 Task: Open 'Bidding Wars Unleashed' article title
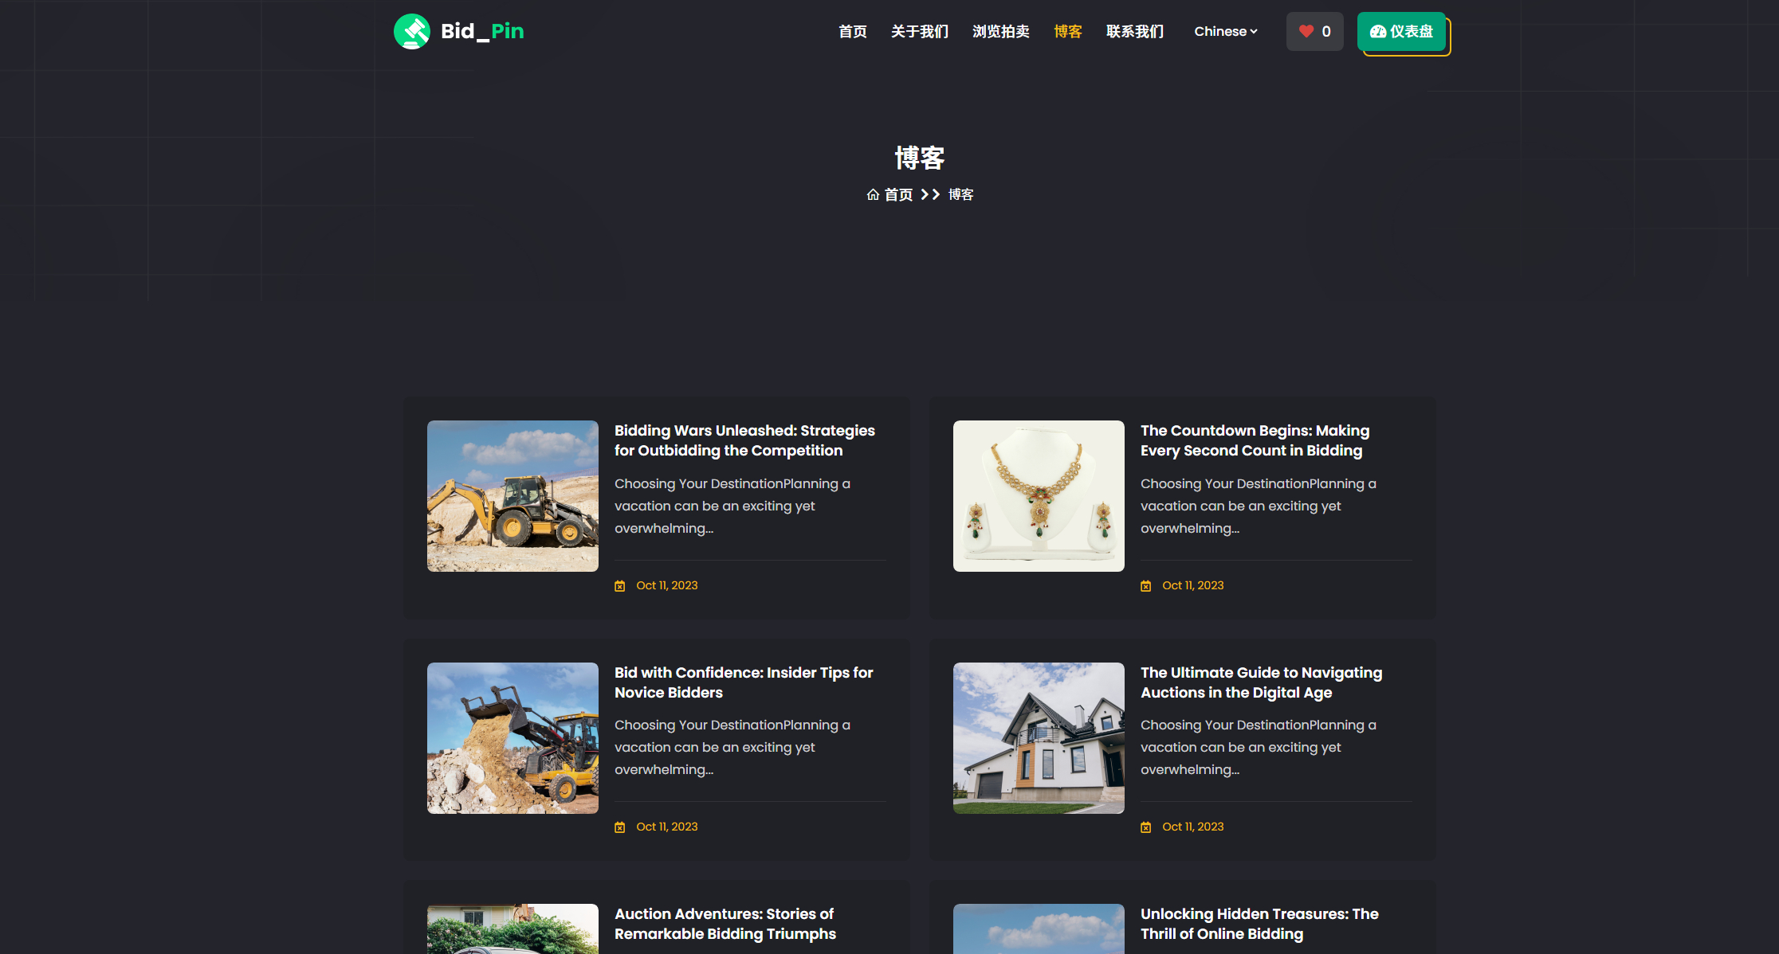[x=744, y=440]
